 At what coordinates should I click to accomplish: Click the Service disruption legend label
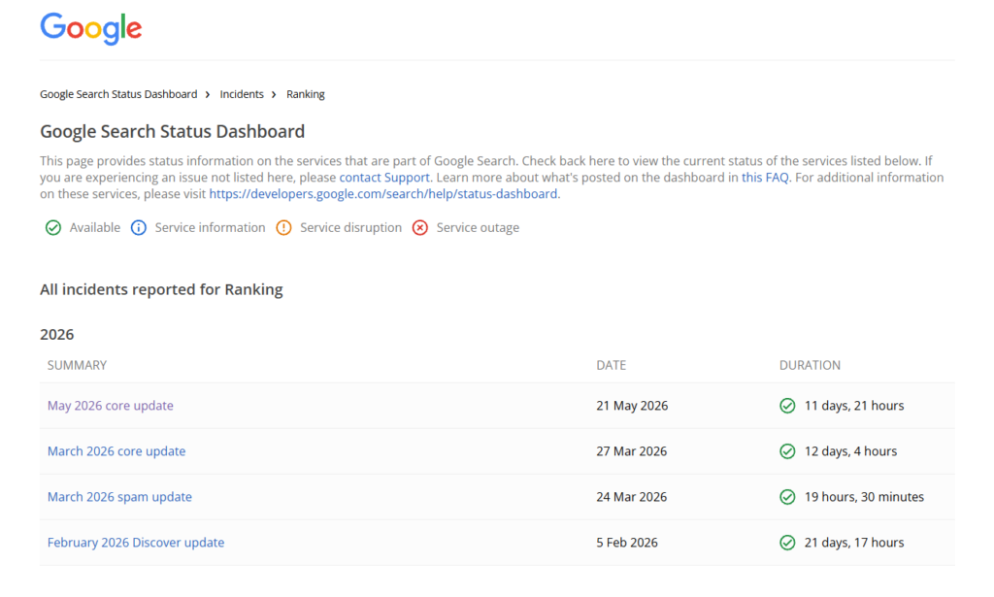pos(350,227)
